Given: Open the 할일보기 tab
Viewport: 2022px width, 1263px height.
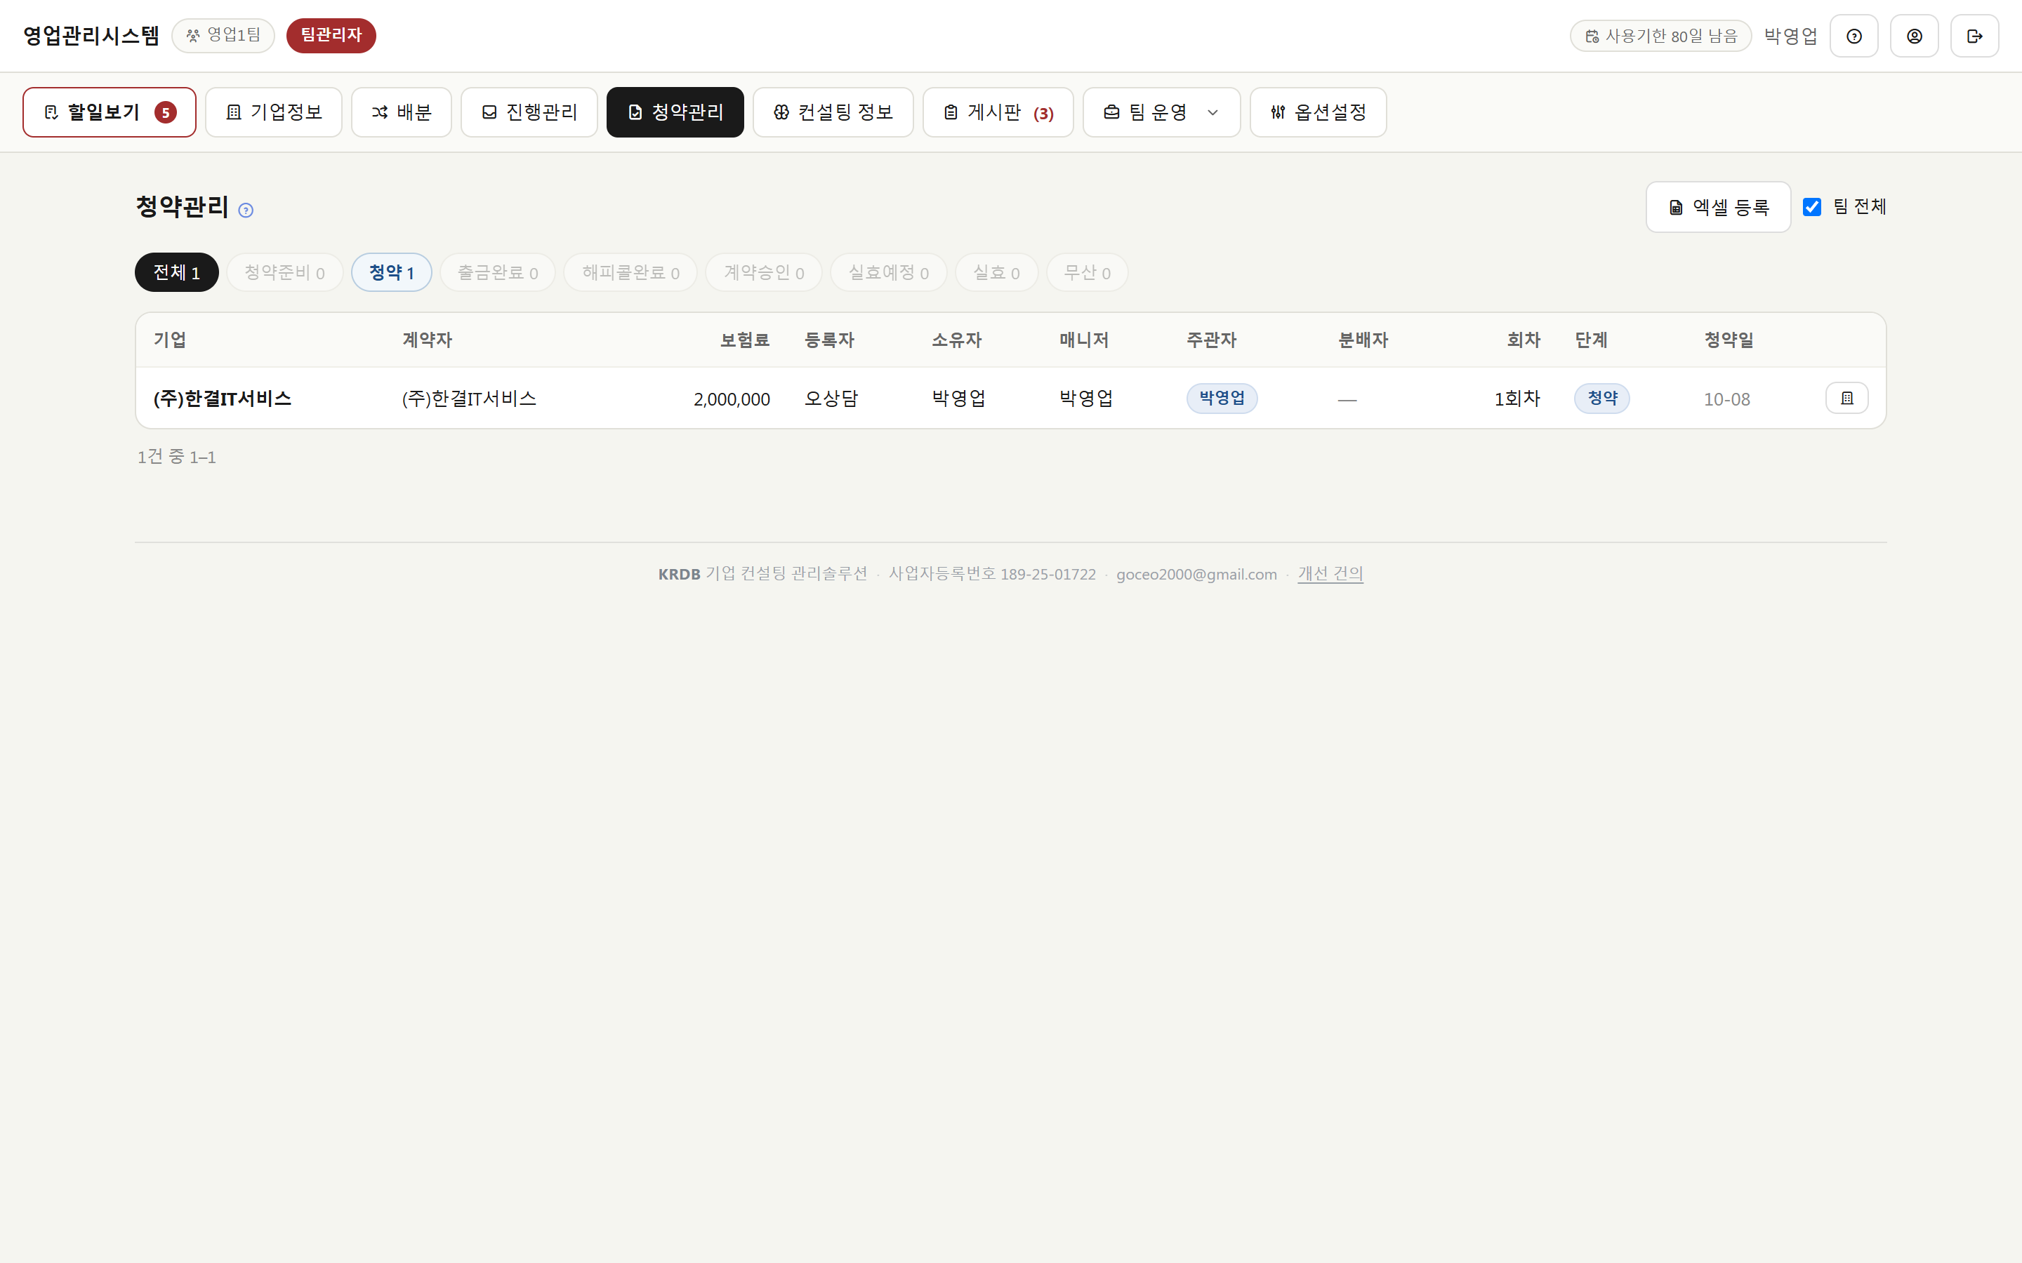Looking at the screenshot, I should click(110, 112).
